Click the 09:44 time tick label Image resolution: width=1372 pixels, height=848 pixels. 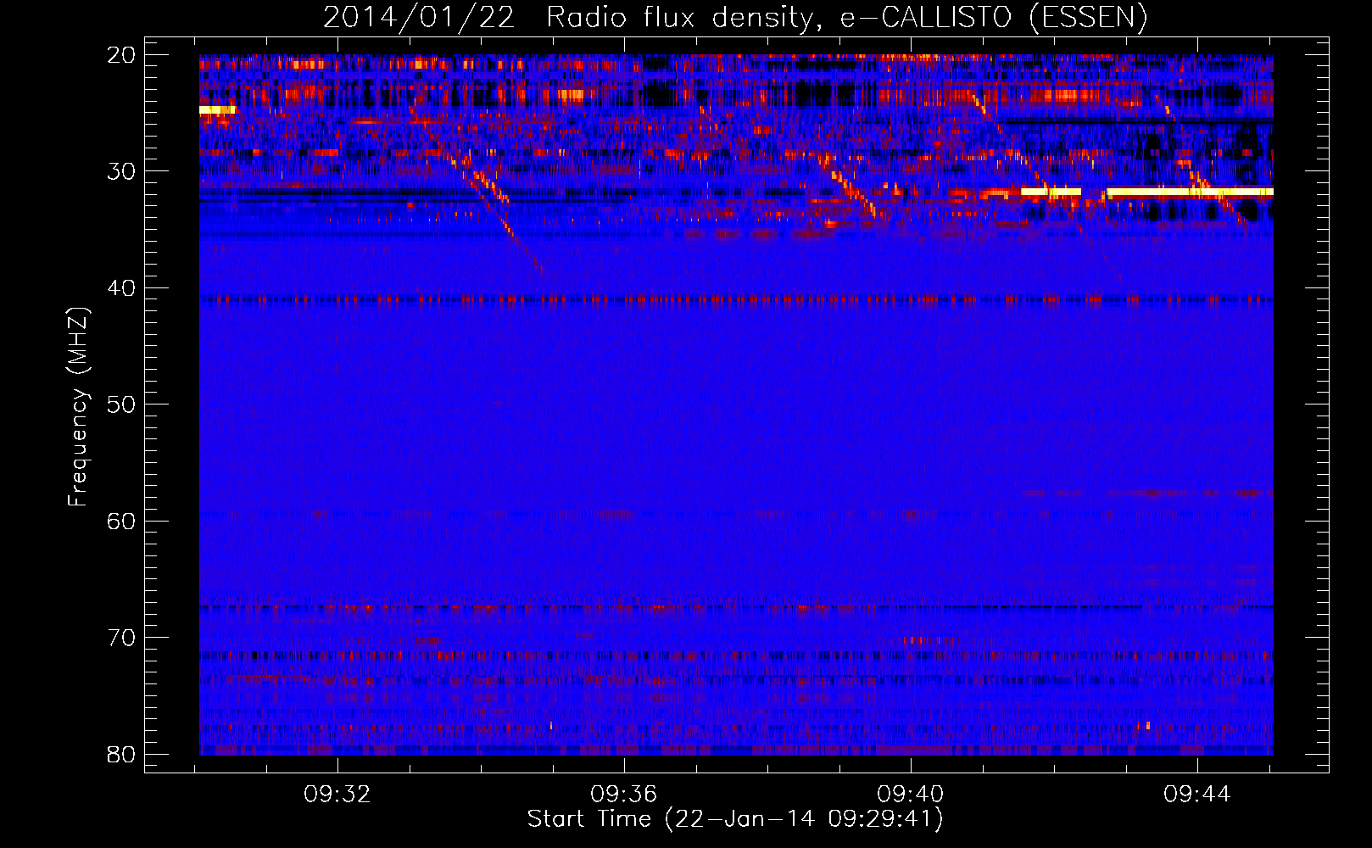(1197, 795)
